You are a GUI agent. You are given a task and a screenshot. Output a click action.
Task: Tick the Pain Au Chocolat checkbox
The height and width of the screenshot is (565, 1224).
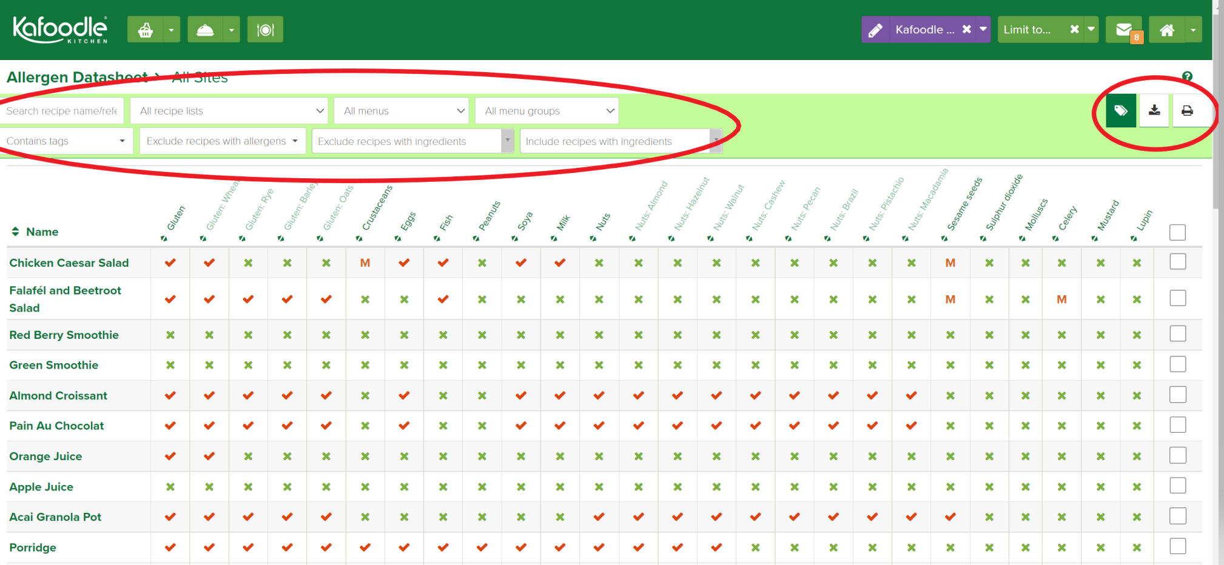[x=1177, y=425]
